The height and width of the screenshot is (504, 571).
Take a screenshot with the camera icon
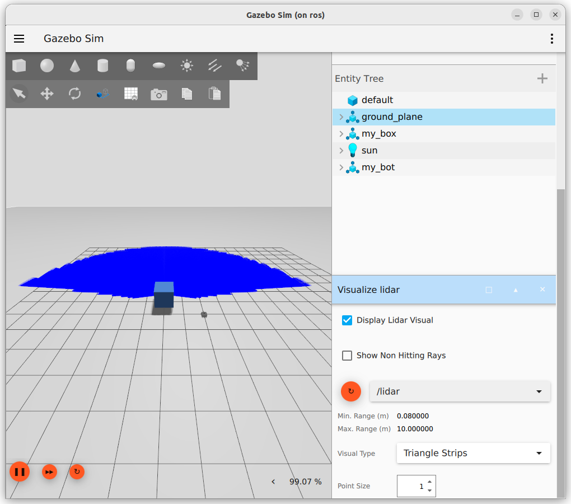[159, 94]
